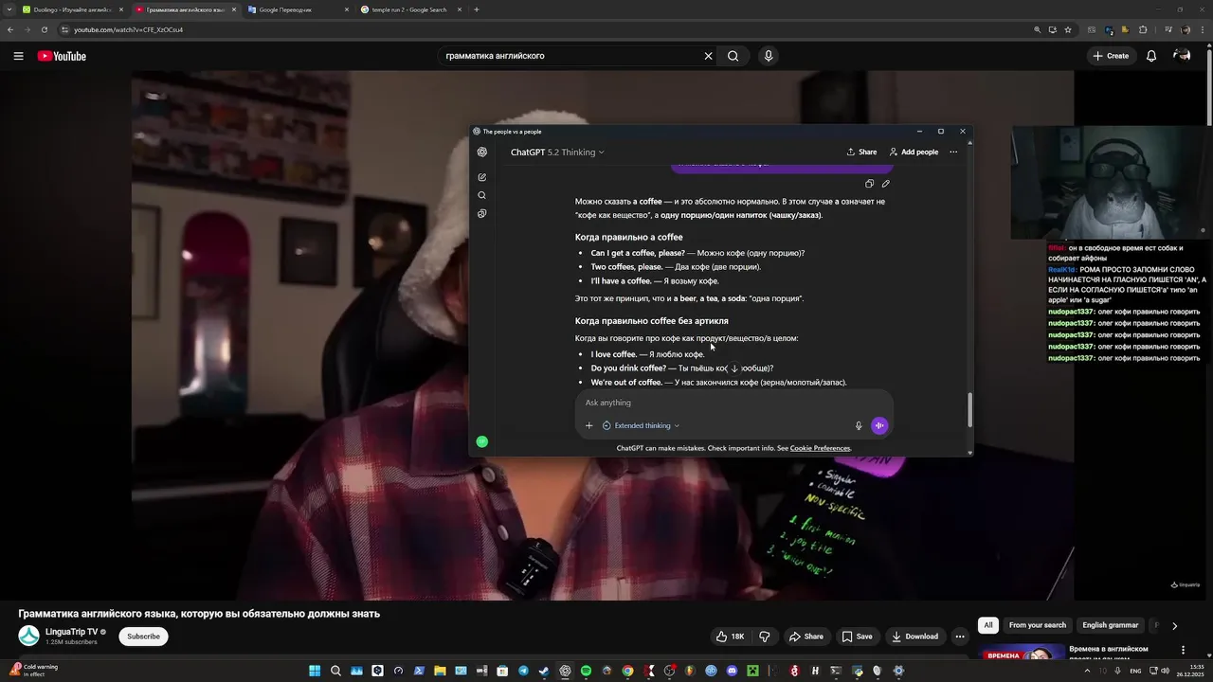Open the Cold warning weather widget

(x=34, y=671)
